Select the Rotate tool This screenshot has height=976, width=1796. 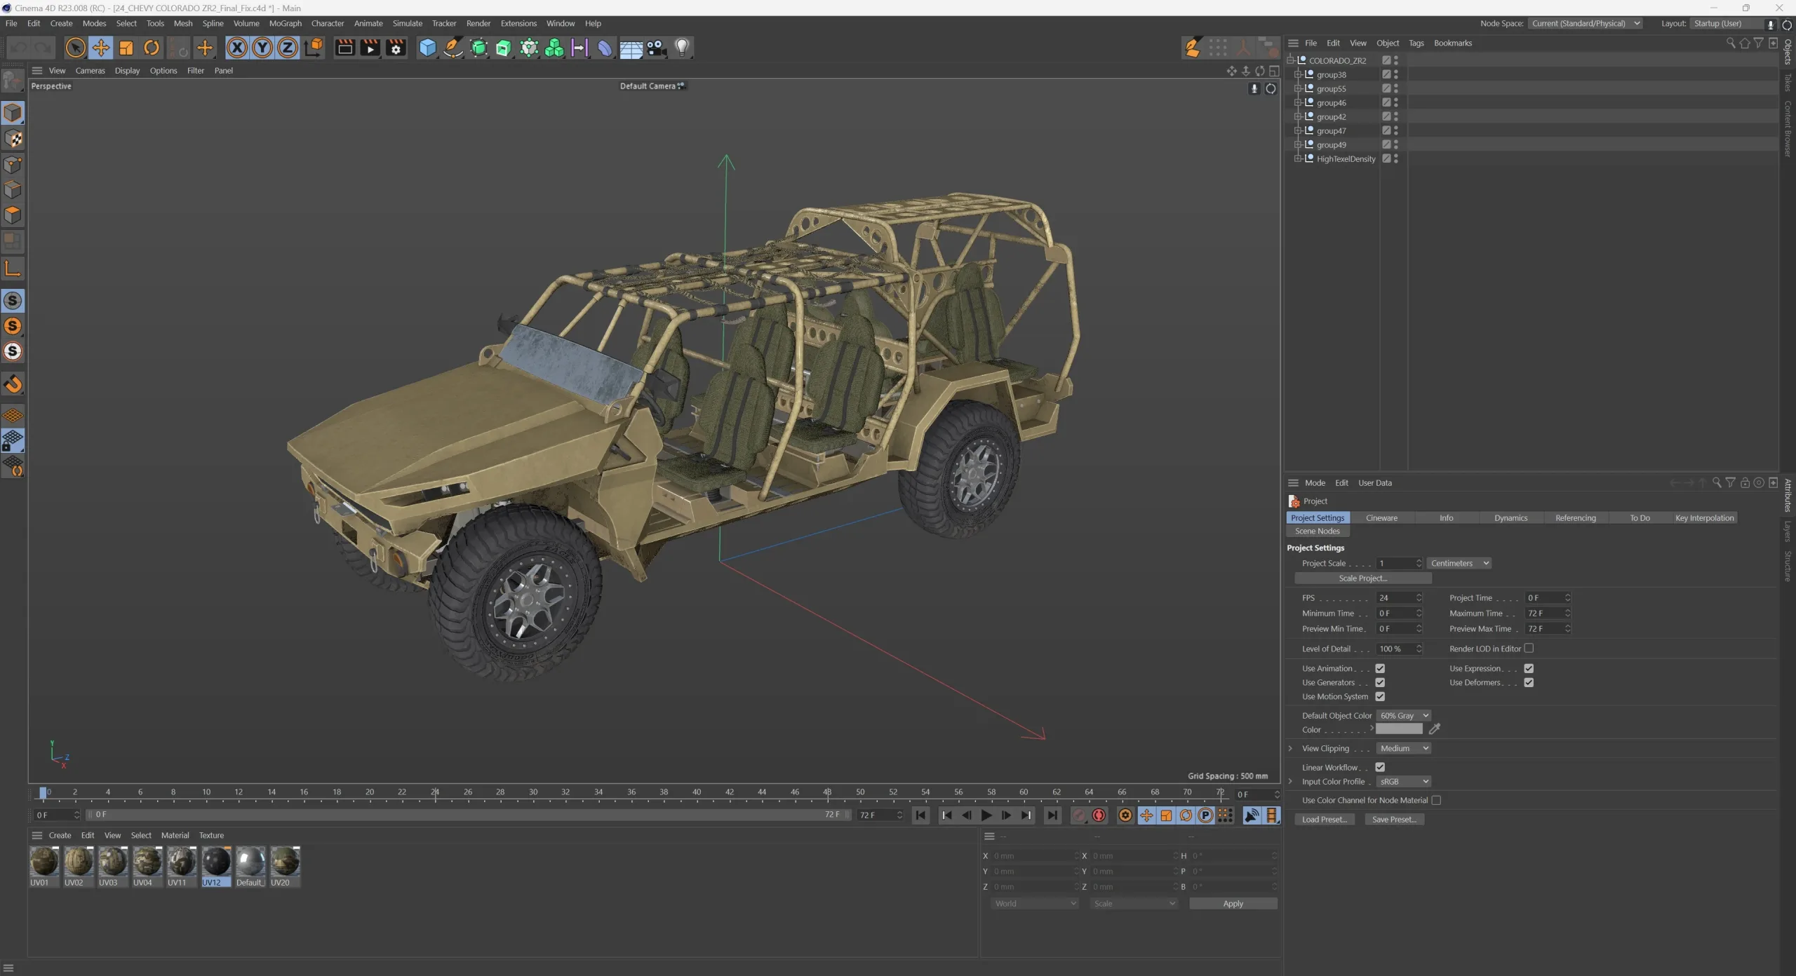(151, 47)
